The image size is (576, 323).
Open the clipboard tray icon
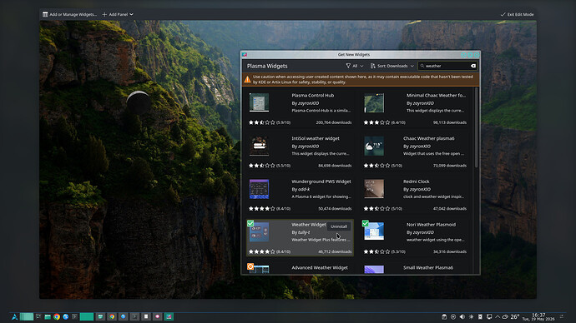pos(444,317)
